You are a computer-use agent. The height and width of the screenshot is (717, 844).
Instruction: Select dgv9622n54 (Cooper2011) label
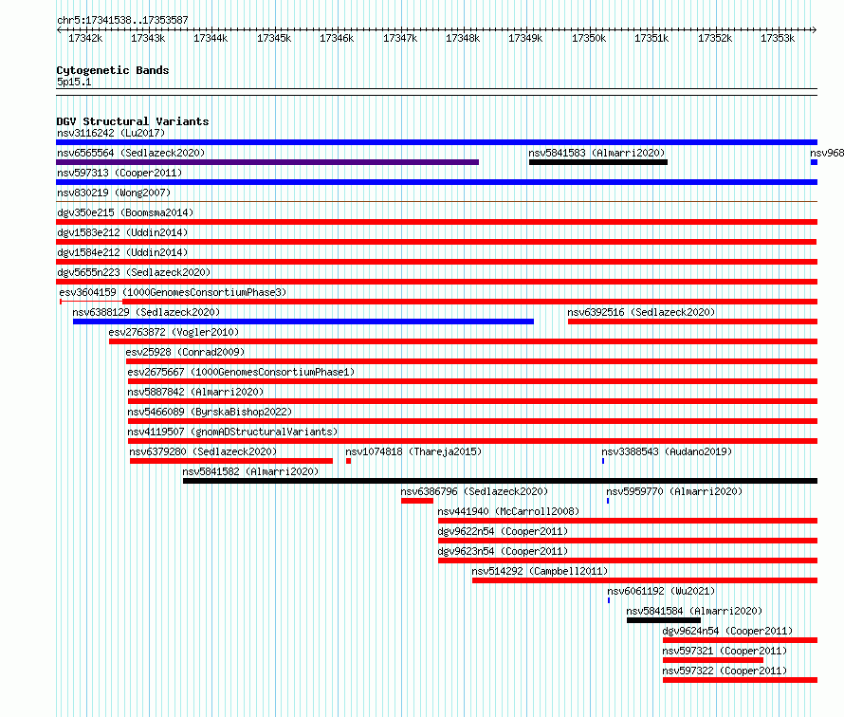click(503, 531)
